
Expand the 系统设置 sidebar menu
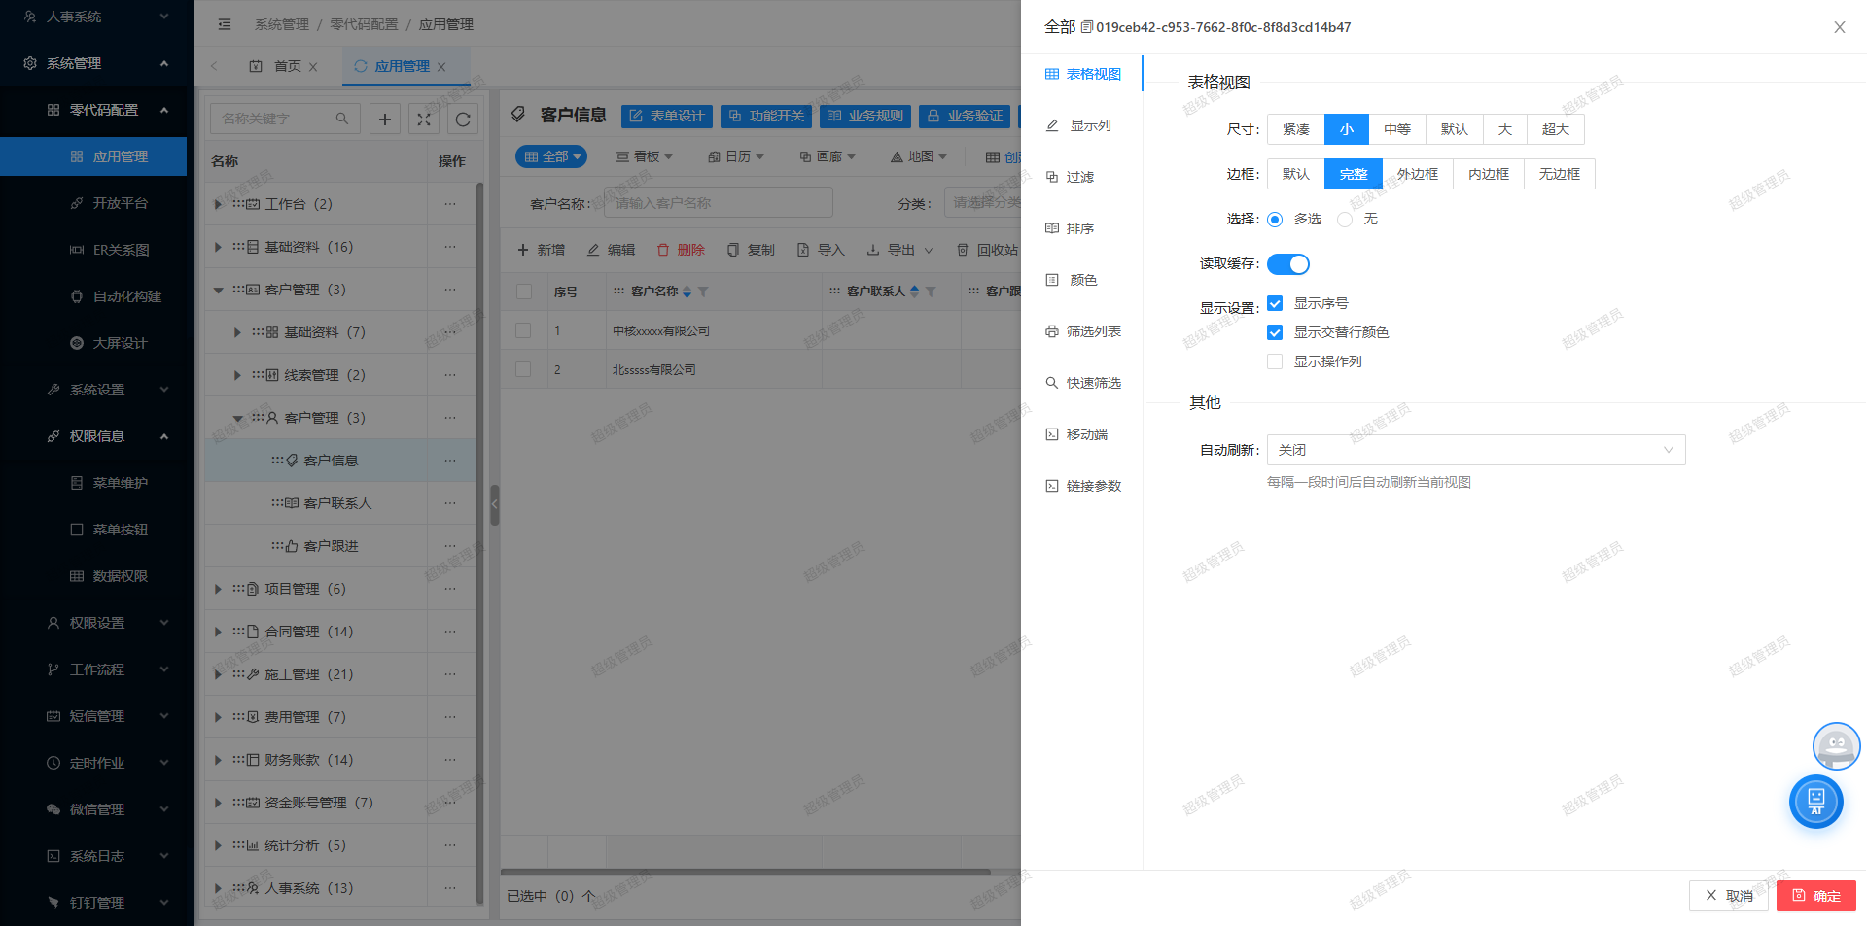pos(93,390)
